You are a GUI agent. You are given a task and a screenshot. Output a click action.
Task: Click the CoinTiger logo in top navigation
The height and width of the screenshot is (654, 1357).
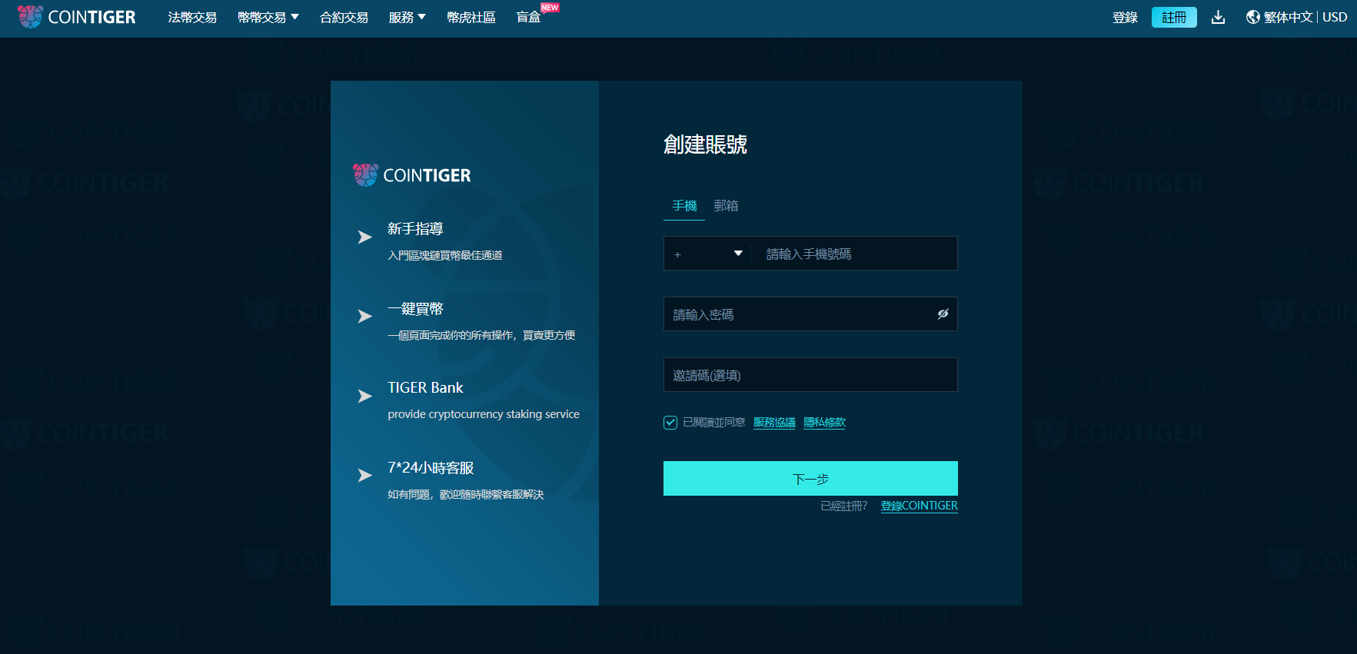76,17
